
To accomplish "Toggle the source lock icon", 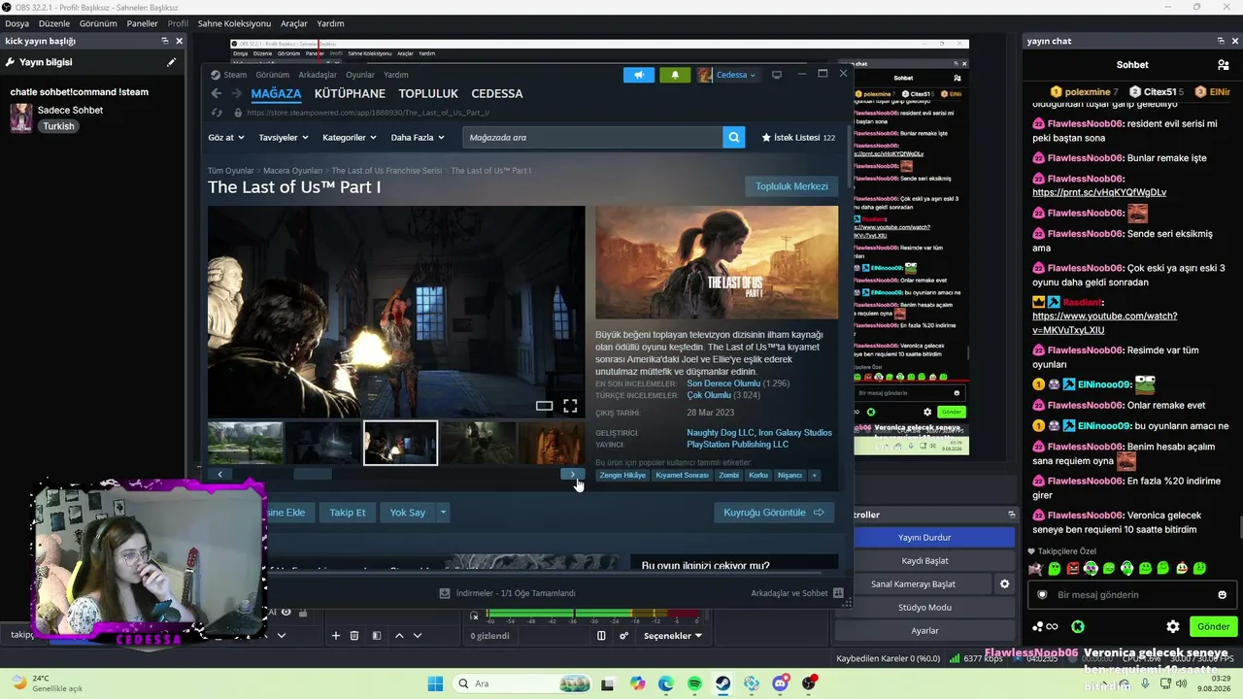I will (x=303, y=613).
